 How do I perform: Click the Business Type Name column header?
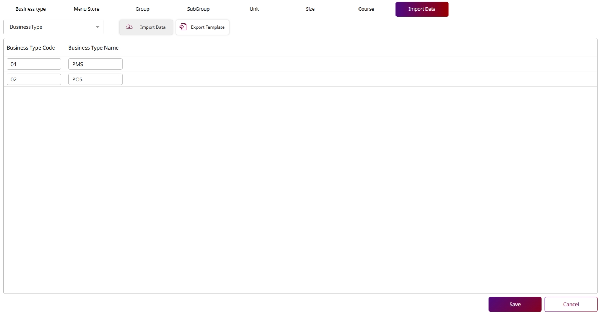point(93,48)
